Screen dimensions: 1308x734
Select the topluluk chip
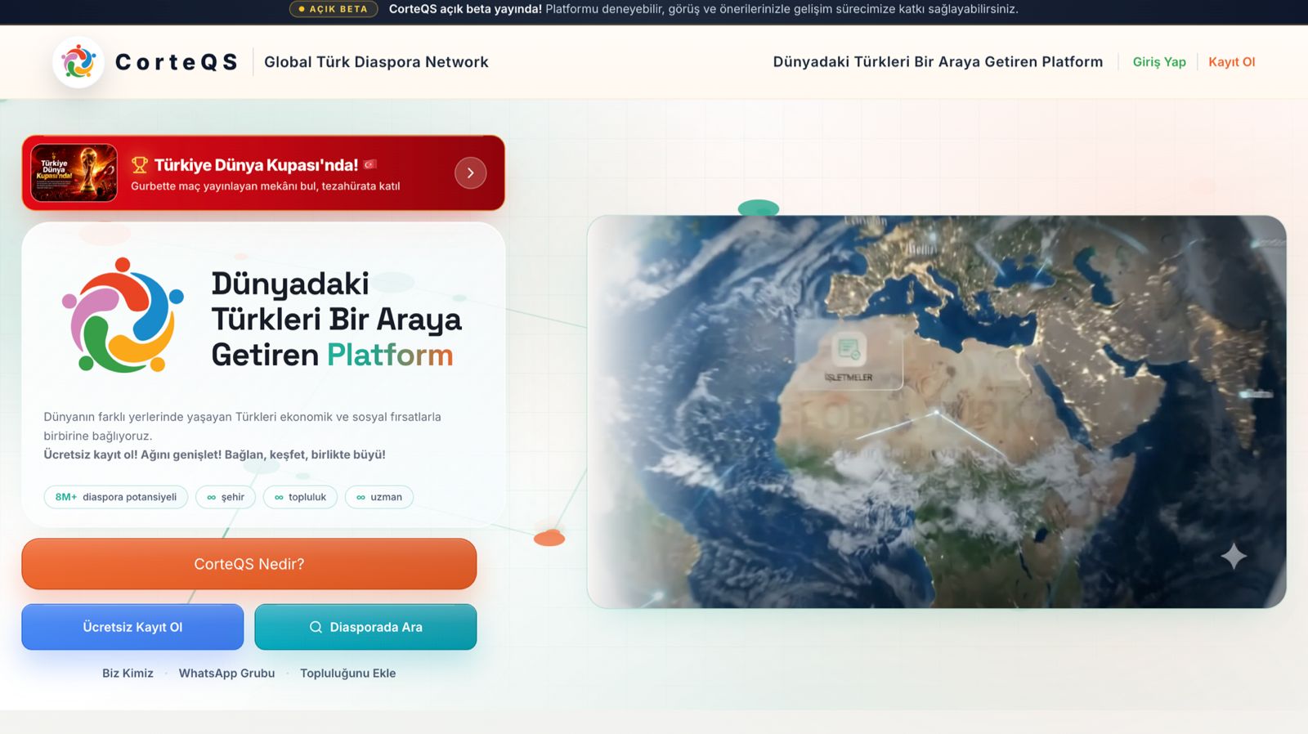(x=300, y=497)
